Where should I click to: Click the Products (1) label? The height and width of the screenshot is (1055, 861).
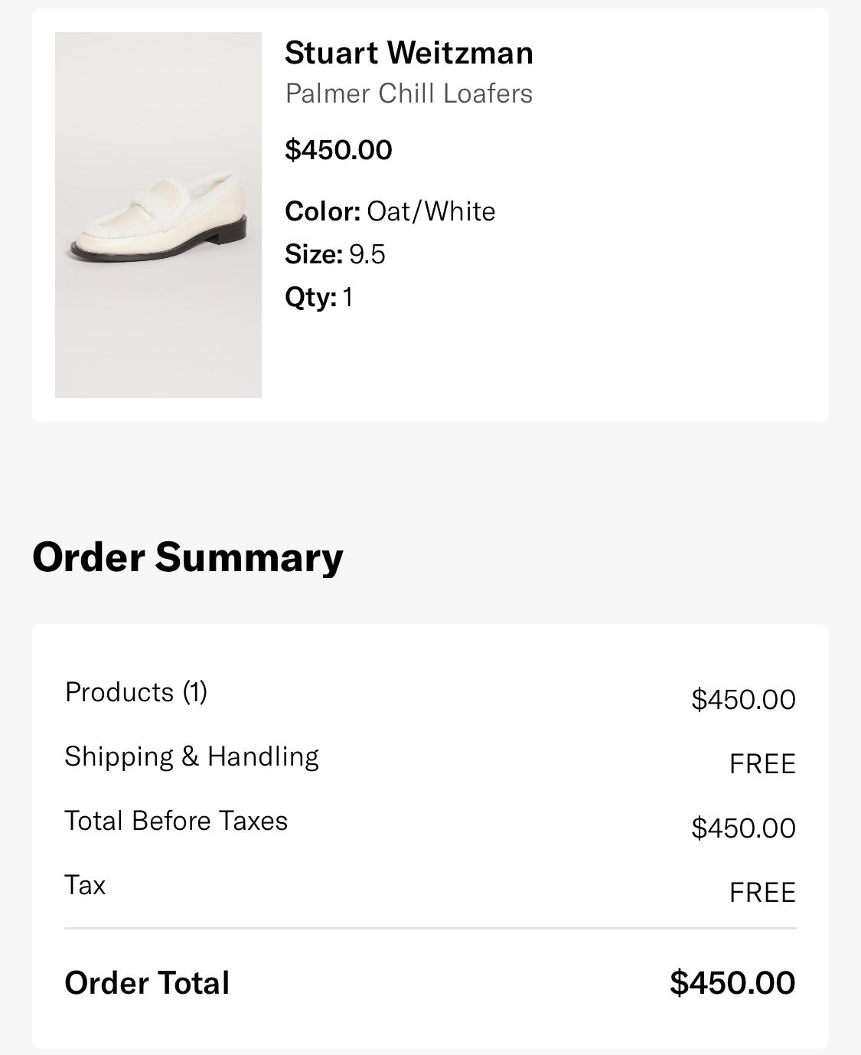[136, 692]
